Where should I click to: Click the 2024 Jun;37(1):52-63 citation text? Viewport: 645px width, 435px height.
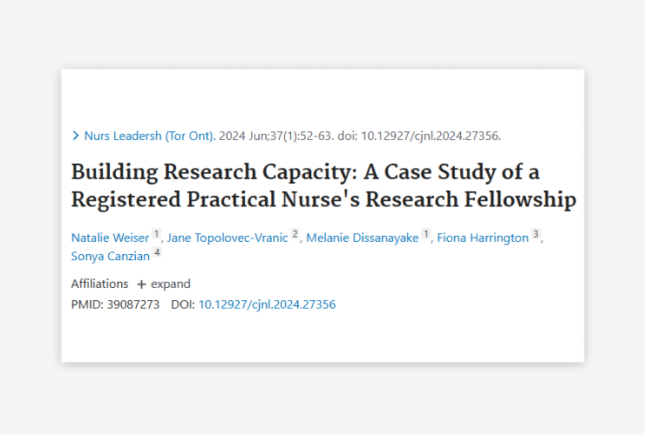(x=276, y=136)
